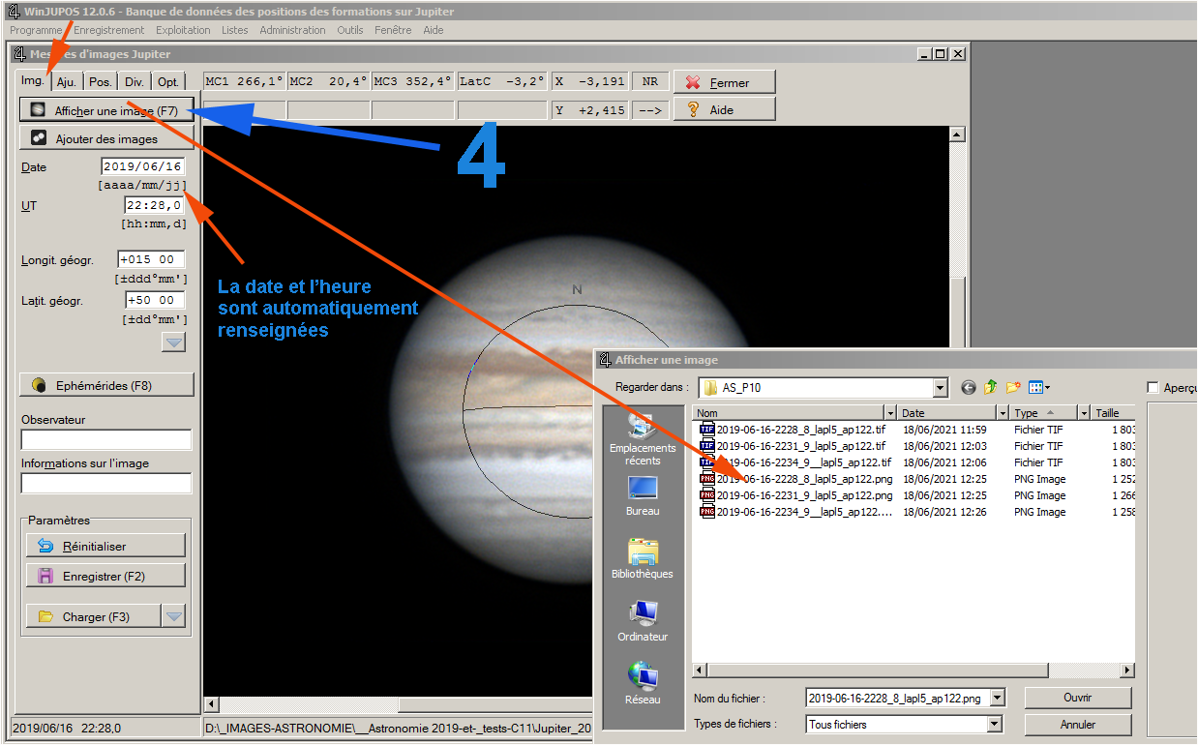The image size is (1198, 745).
Task: Open Ephémérides (F8)
Action: pos(107,385)
